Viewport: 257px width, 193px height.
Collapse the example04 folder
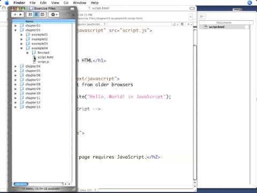click(21, 48)
